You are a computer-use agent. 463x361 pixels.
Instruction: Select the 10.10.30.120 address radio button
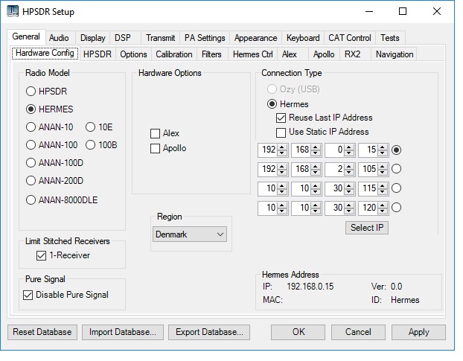[x=396, y=208]
